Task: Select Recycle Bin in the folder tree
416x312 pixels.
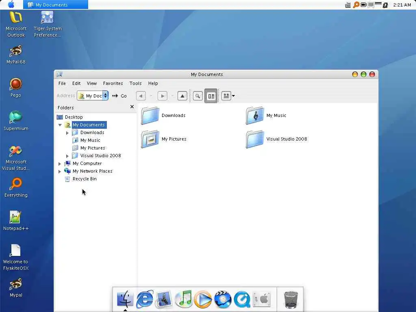Action: coord(84,179)
